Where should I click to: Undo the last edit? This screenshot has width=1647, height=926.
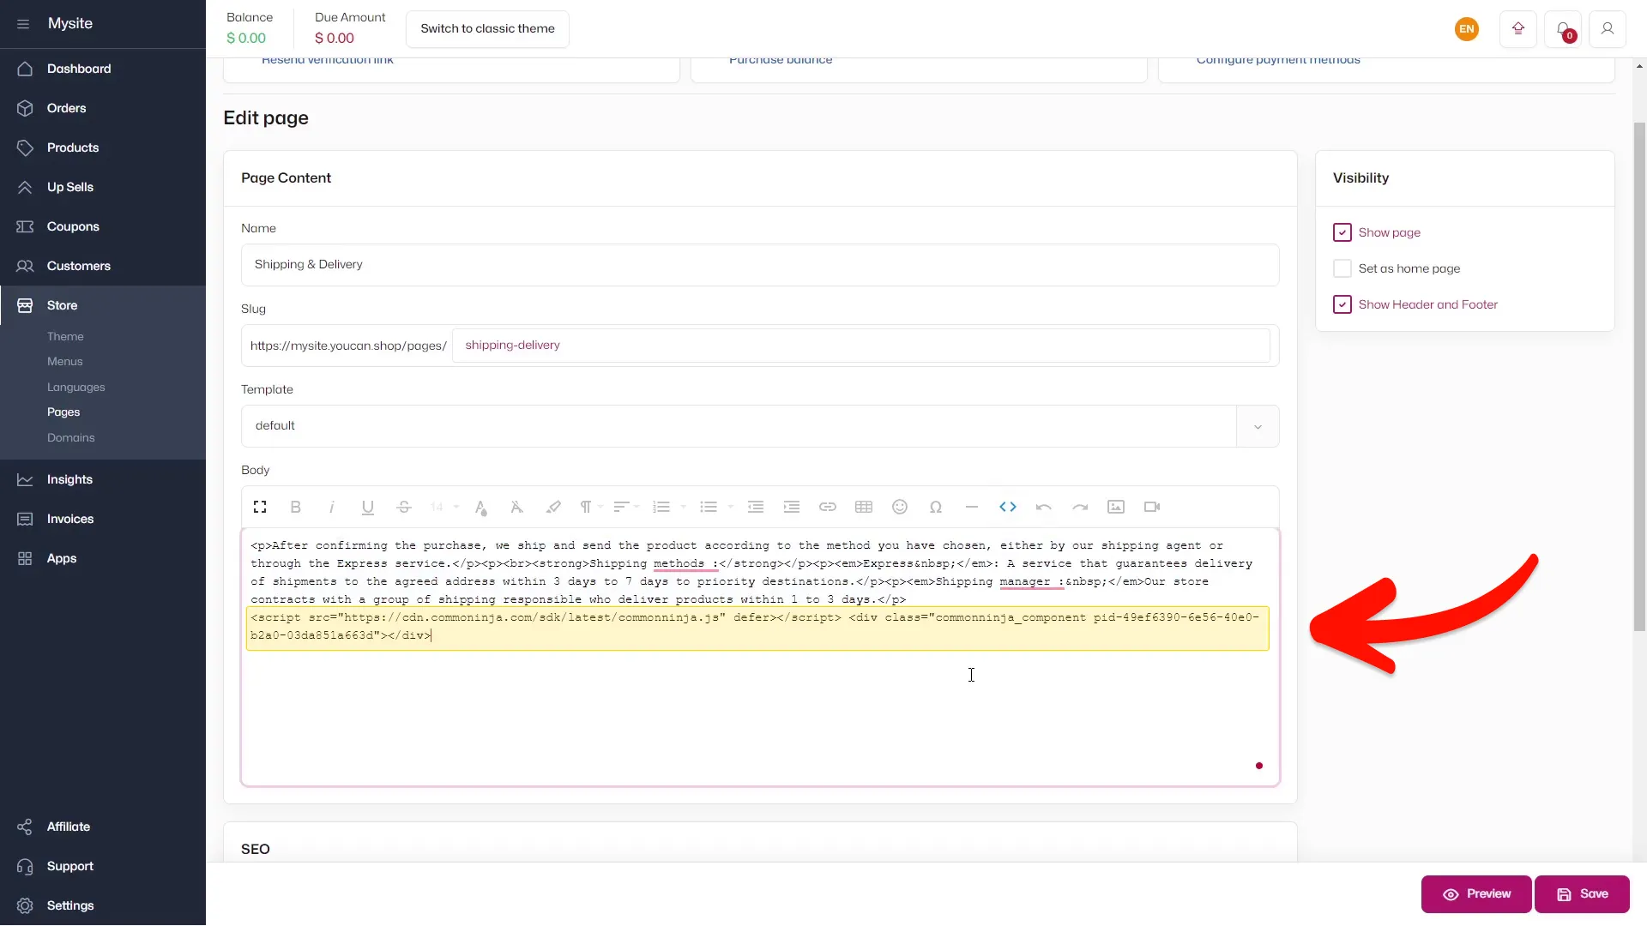point(1044,507)
